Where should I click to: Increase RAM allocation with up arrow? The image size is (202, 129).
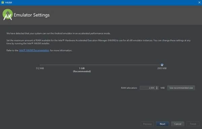click(157, 87)
